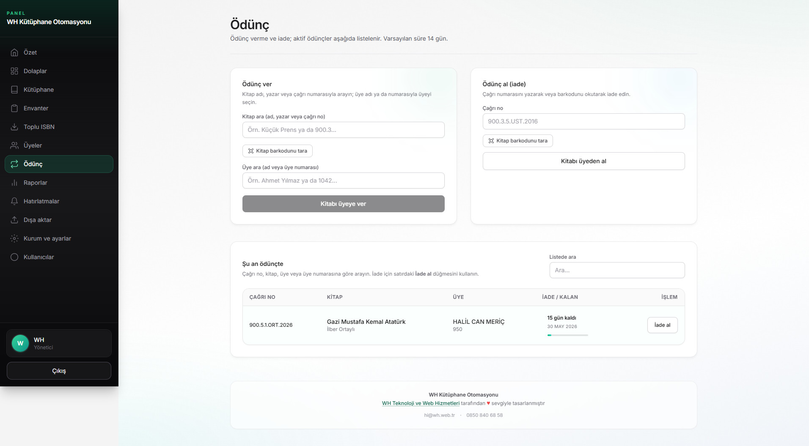
Task: Click the date 30 MAY 2026
Action: tap(562, 326)
